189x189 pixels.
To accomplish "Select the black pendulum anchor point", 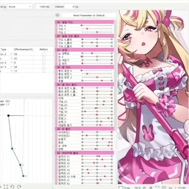I will (8, 116).
